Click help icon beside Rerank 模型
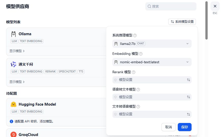224x137 pixels. (134, 72)
